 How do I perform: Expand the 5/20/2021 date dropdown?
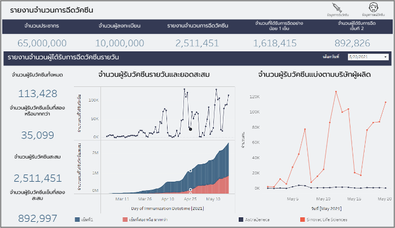(x=368, y=57)
